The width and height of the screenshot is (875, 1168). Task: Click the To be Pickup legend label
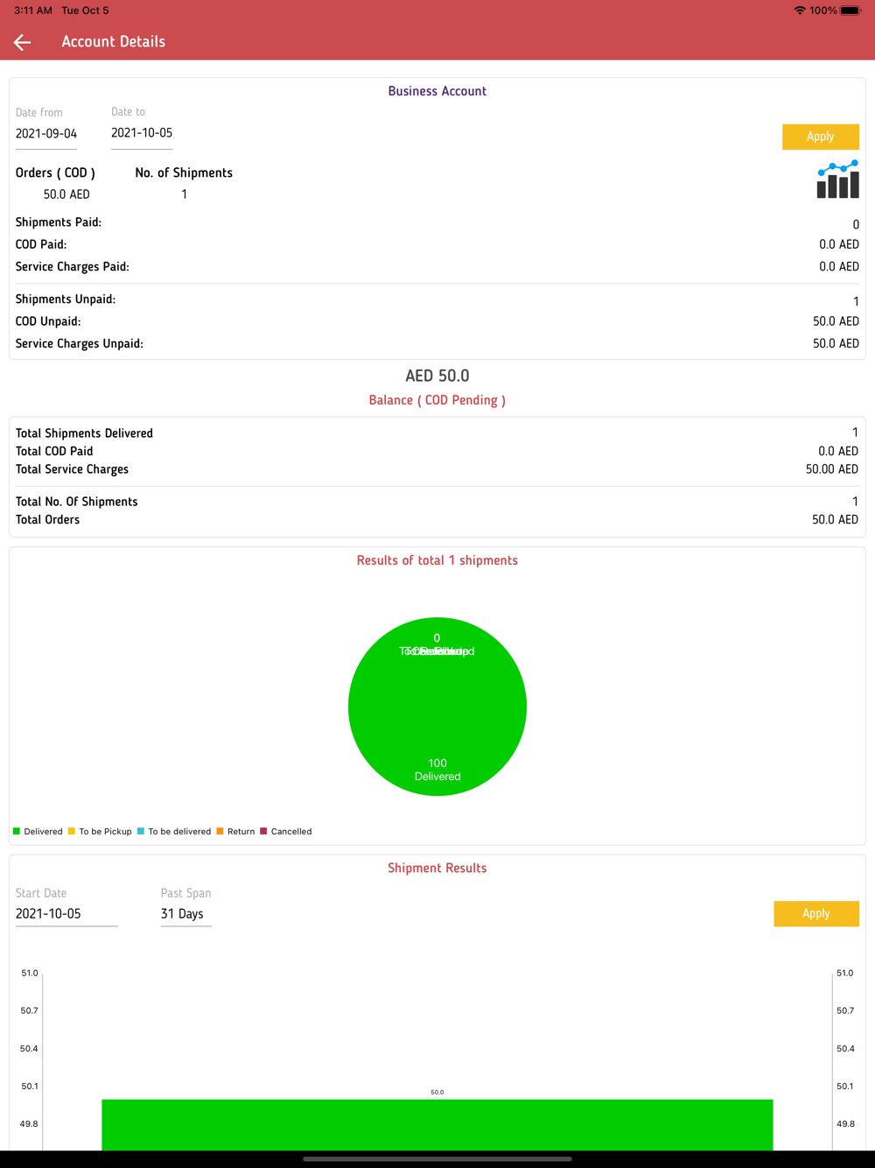(105, 832)
